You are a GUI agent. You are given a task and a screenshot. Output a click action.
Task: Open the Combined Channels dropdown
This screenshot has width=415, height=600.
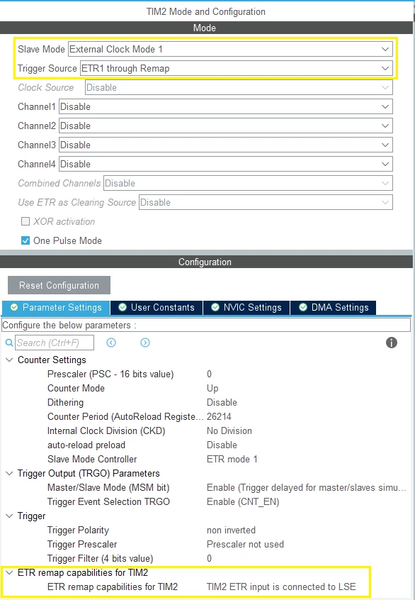(248, 183)
